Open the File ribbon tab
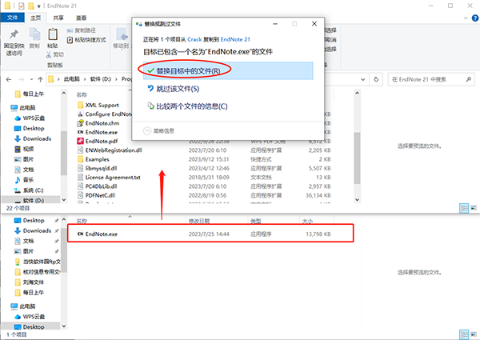 (x=13, y=18)
